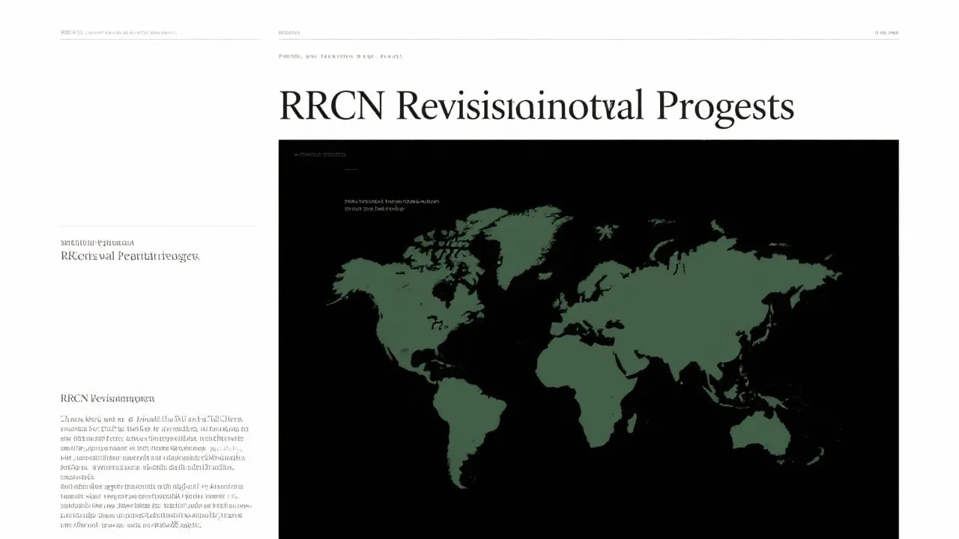Click the main heading RRCN Revisisinotval Progests
959x539 pixels.
coord(536,105)
